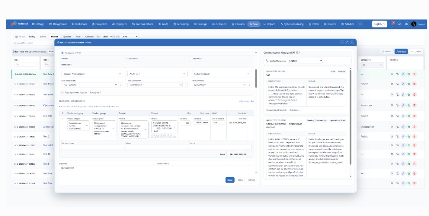Image resolution: width=429 pixels, height=216 pixels.
Task: Click the Add deal button
Action: [x=401, y=51]
